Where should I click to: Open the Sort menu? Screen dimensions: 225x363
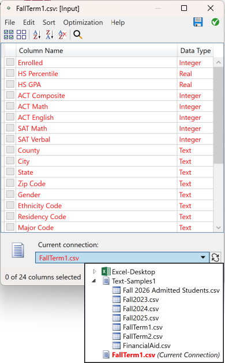(48, 22)
